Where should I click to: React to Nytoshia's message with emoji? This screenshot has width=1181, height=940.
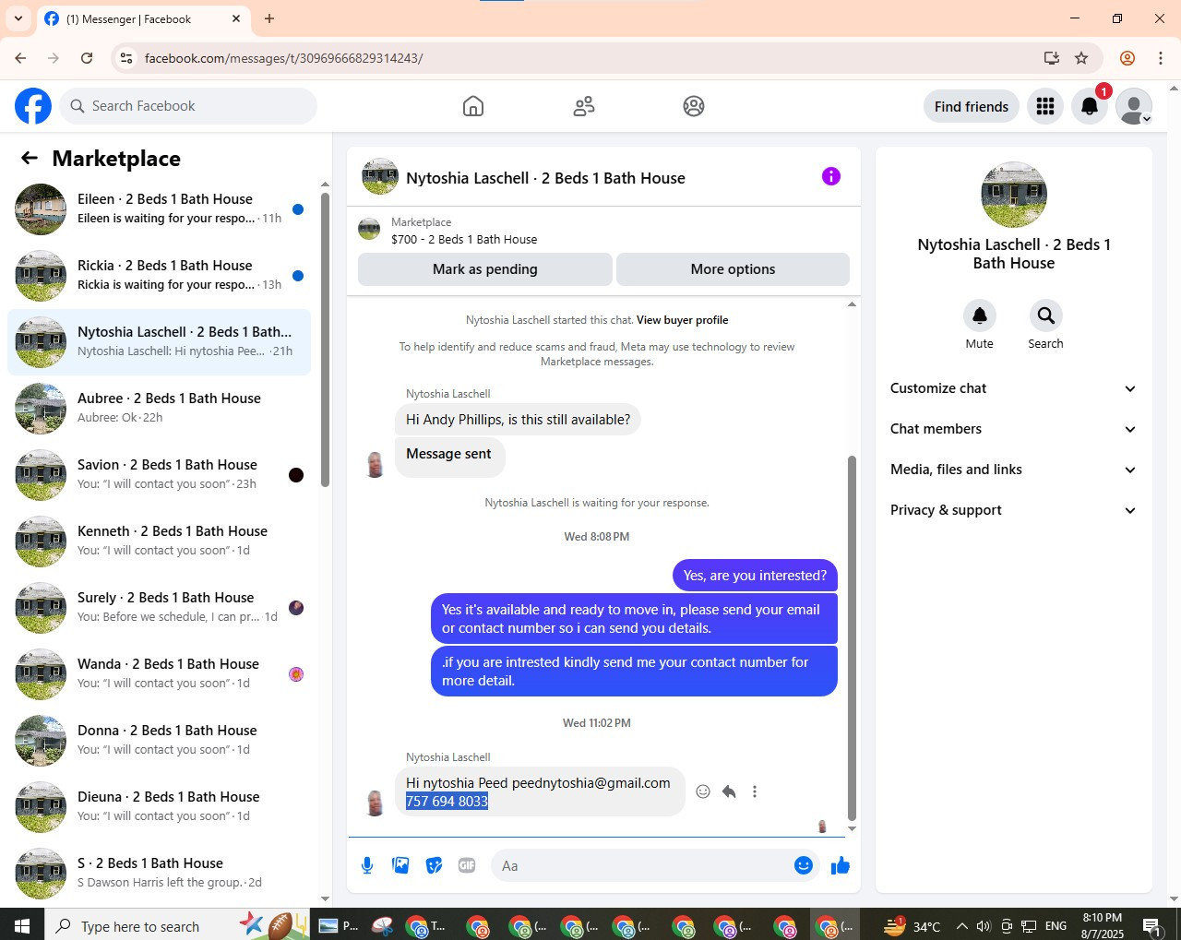point(703,791)
